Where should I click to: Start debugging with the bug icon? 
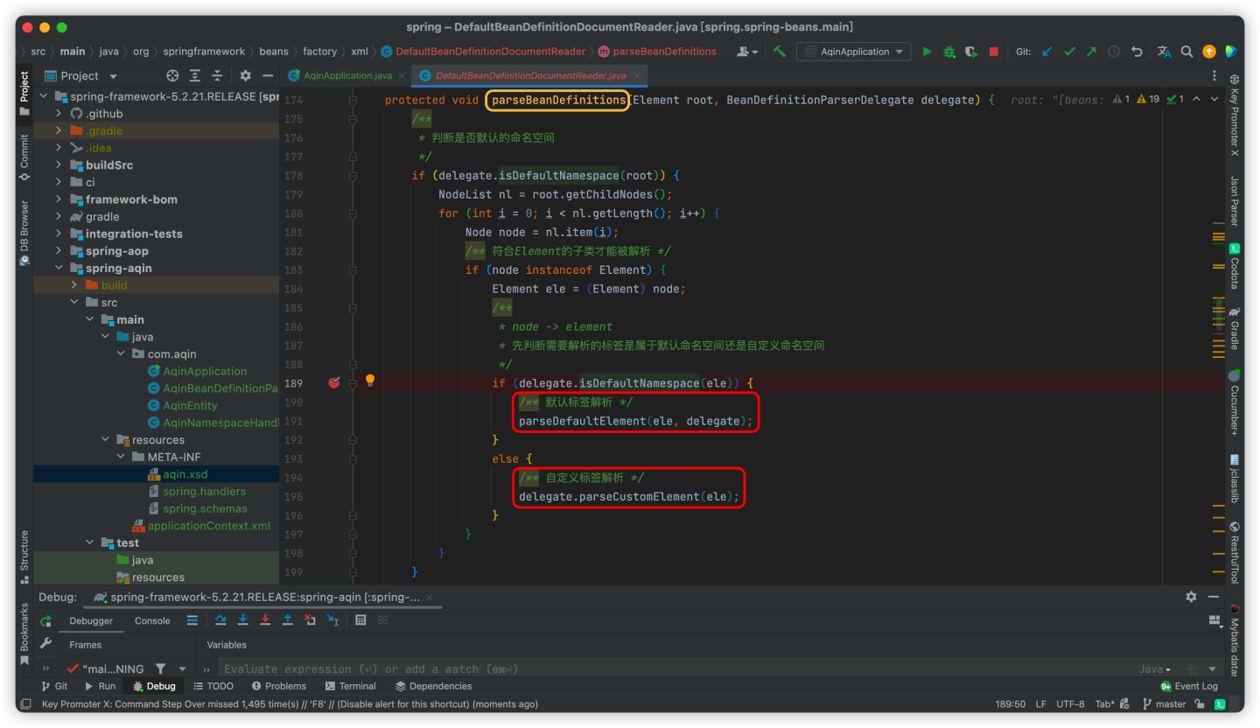pyautogui.click(x=949, y=52)
